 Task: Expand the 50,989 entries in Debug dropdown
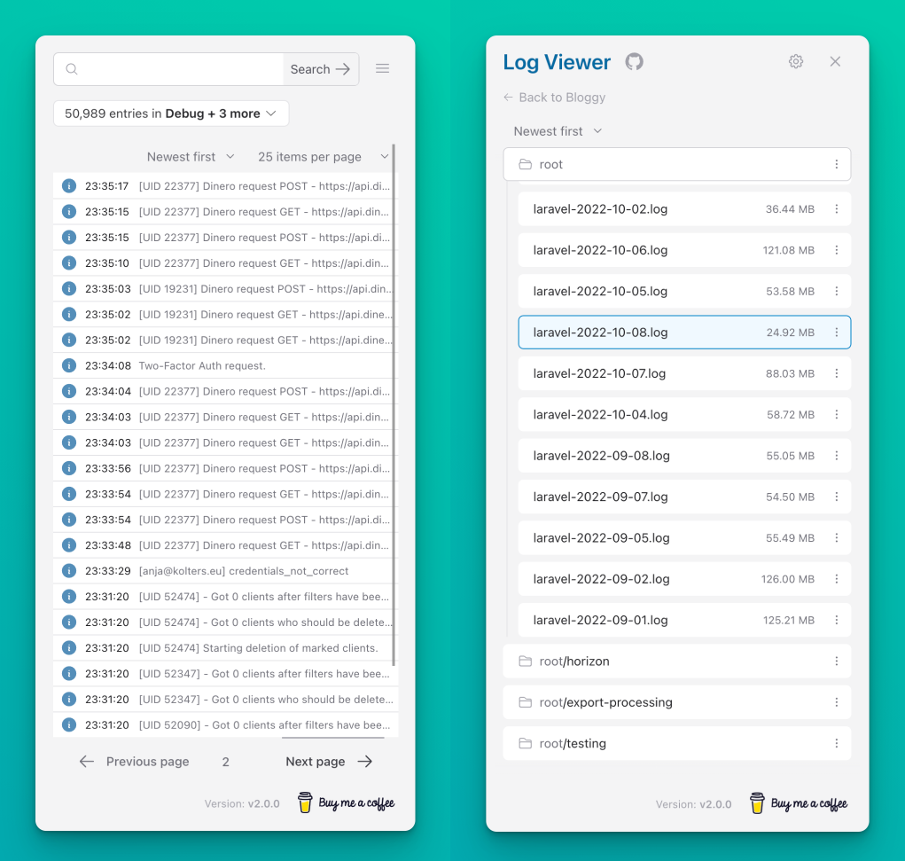coord(170,113)
